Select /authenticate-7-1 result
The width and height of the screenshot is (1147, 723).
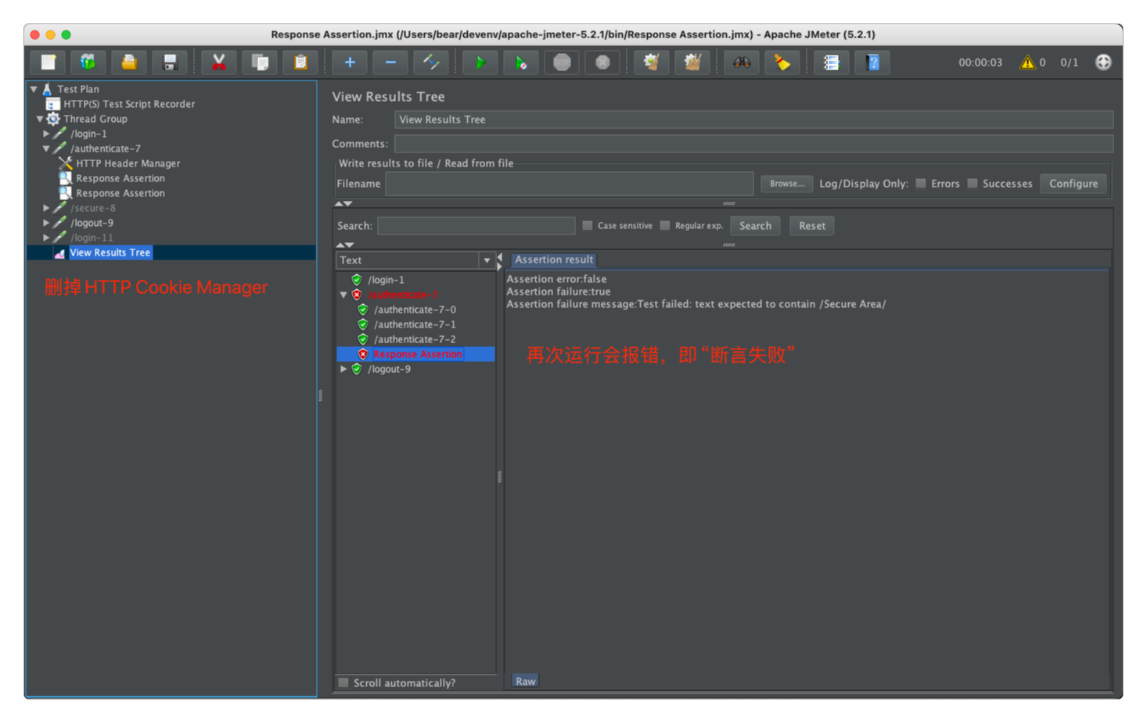coord(414,324)
